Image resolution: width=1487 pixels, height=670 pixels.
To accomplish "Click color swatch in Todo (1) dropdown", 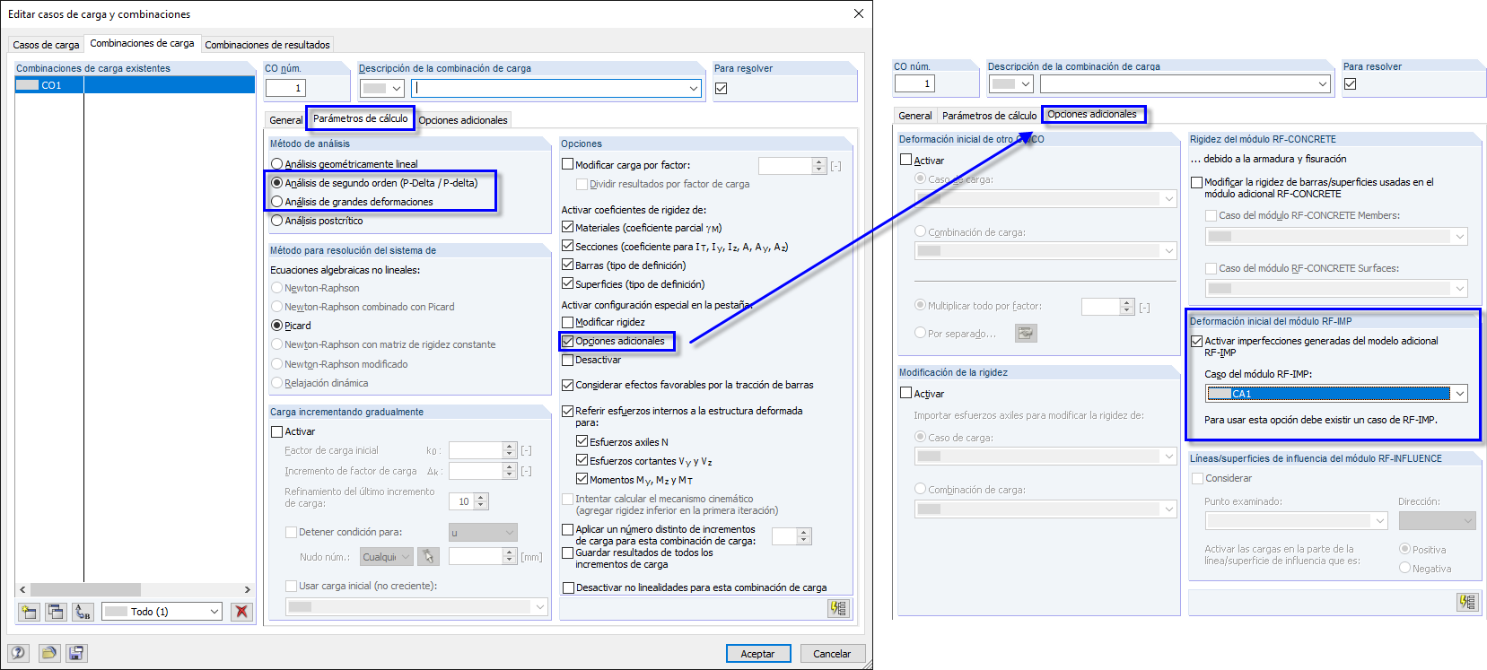I will [116, 612].
